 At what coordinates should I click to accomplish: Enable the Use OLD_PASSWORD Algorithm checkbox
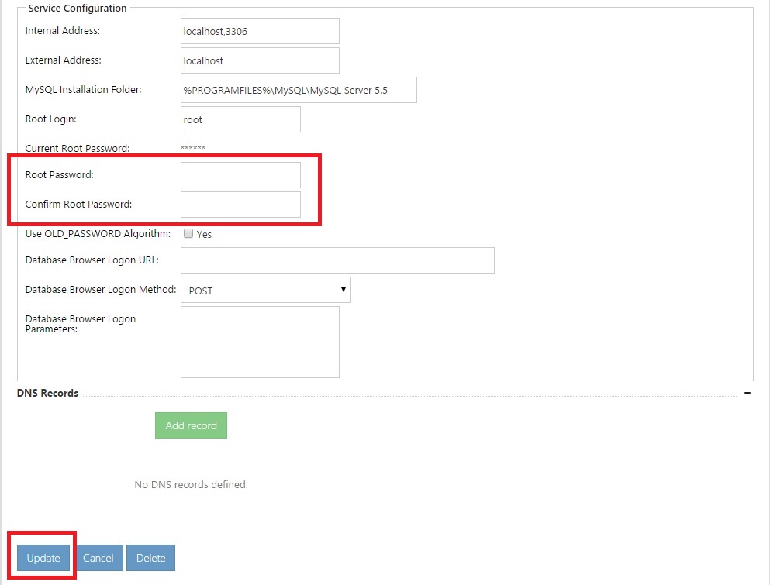point(188,233)
